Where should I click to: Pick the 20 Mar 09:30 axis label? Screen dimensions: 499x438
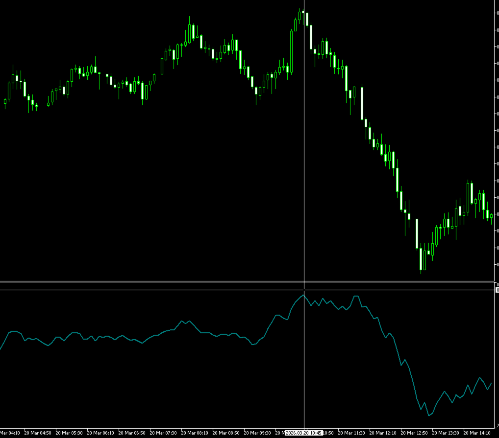pyautogui.click(x=257, y=433)
